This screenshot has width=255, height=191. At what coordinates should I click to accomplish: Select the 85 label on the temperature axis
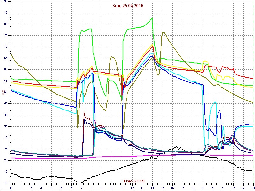point(6,13)
